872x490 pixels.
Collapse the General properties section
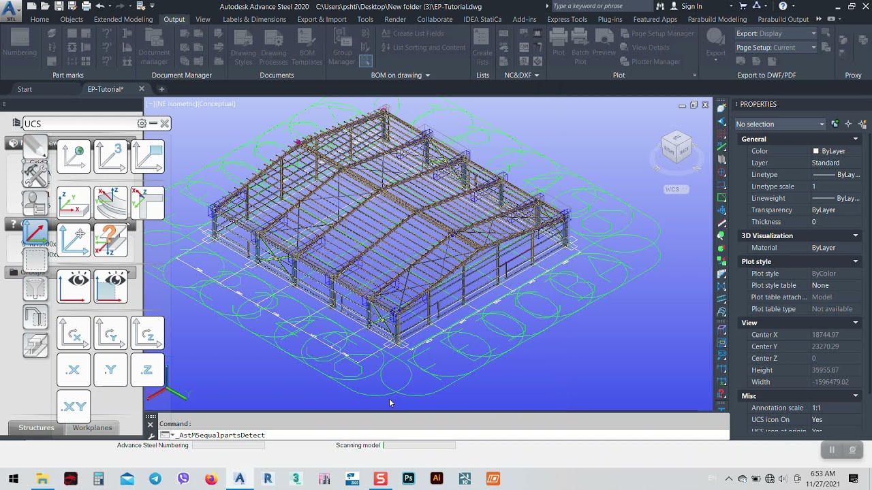[x=856, y=139]
